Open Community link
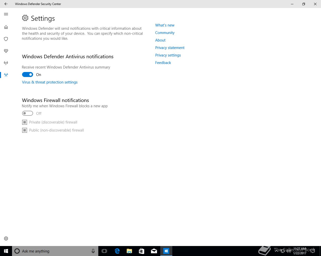 click(x=165, y=33)
